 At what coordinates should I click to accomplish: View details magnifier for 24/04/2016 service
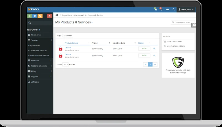coord(155,49)
